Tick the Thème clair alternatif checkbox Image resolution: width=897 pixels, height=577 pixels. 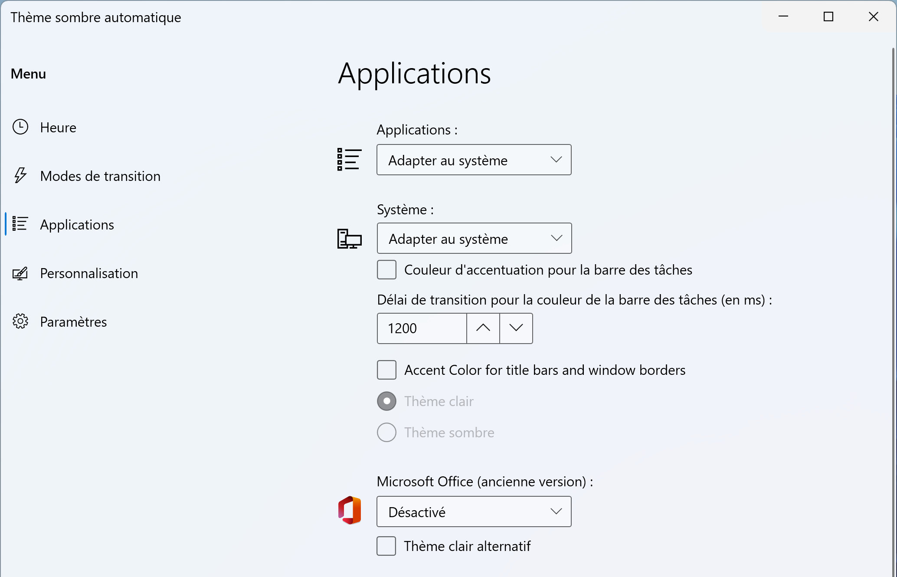pyautogui.click(x=386, y=546)
